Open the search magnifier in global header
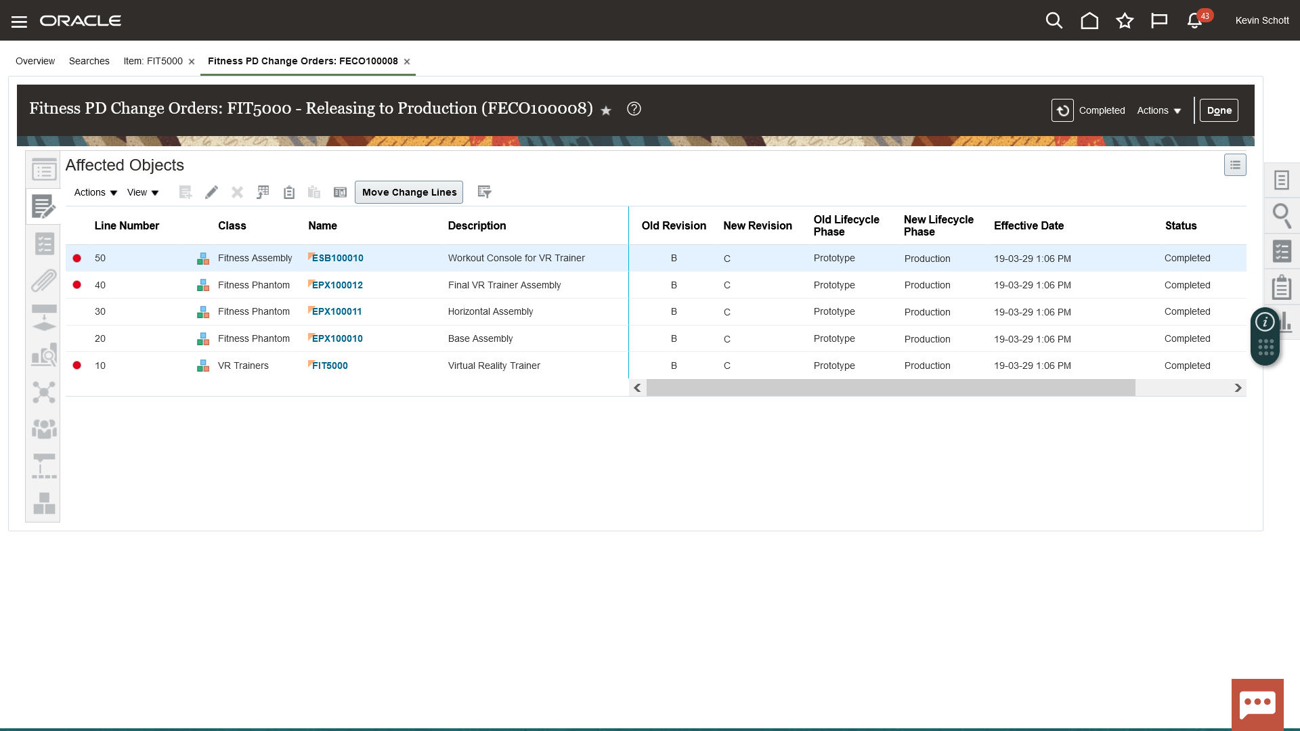This screenshot has height=731, width=1300. [x=1054, y=21]
